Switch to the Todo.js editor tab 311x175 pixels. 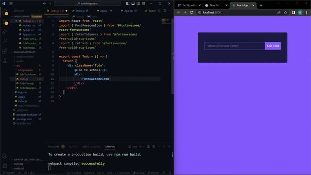(x=57, y=11)
